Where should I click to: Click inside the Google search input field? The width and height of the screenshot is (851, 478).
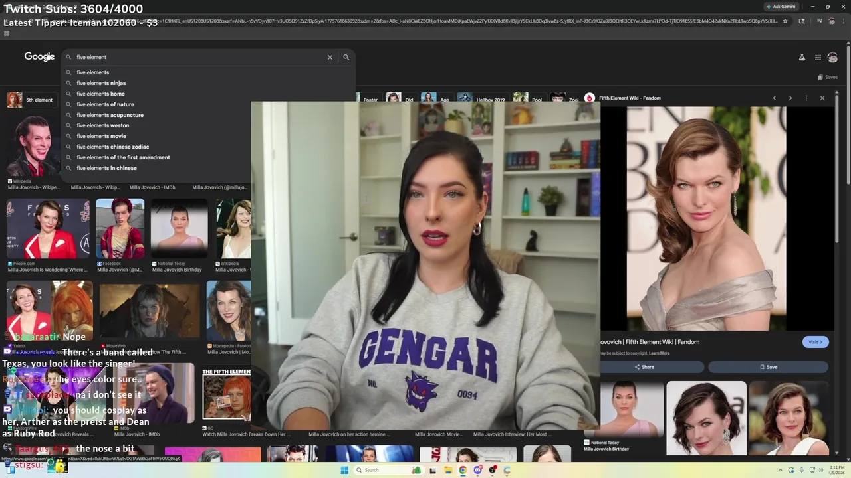click(x=199, y=57)
